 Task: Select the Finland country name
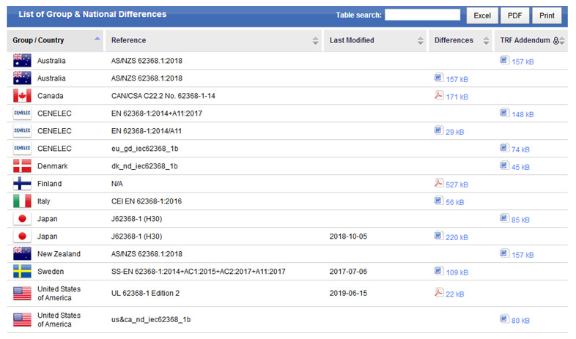coord(50,184)
